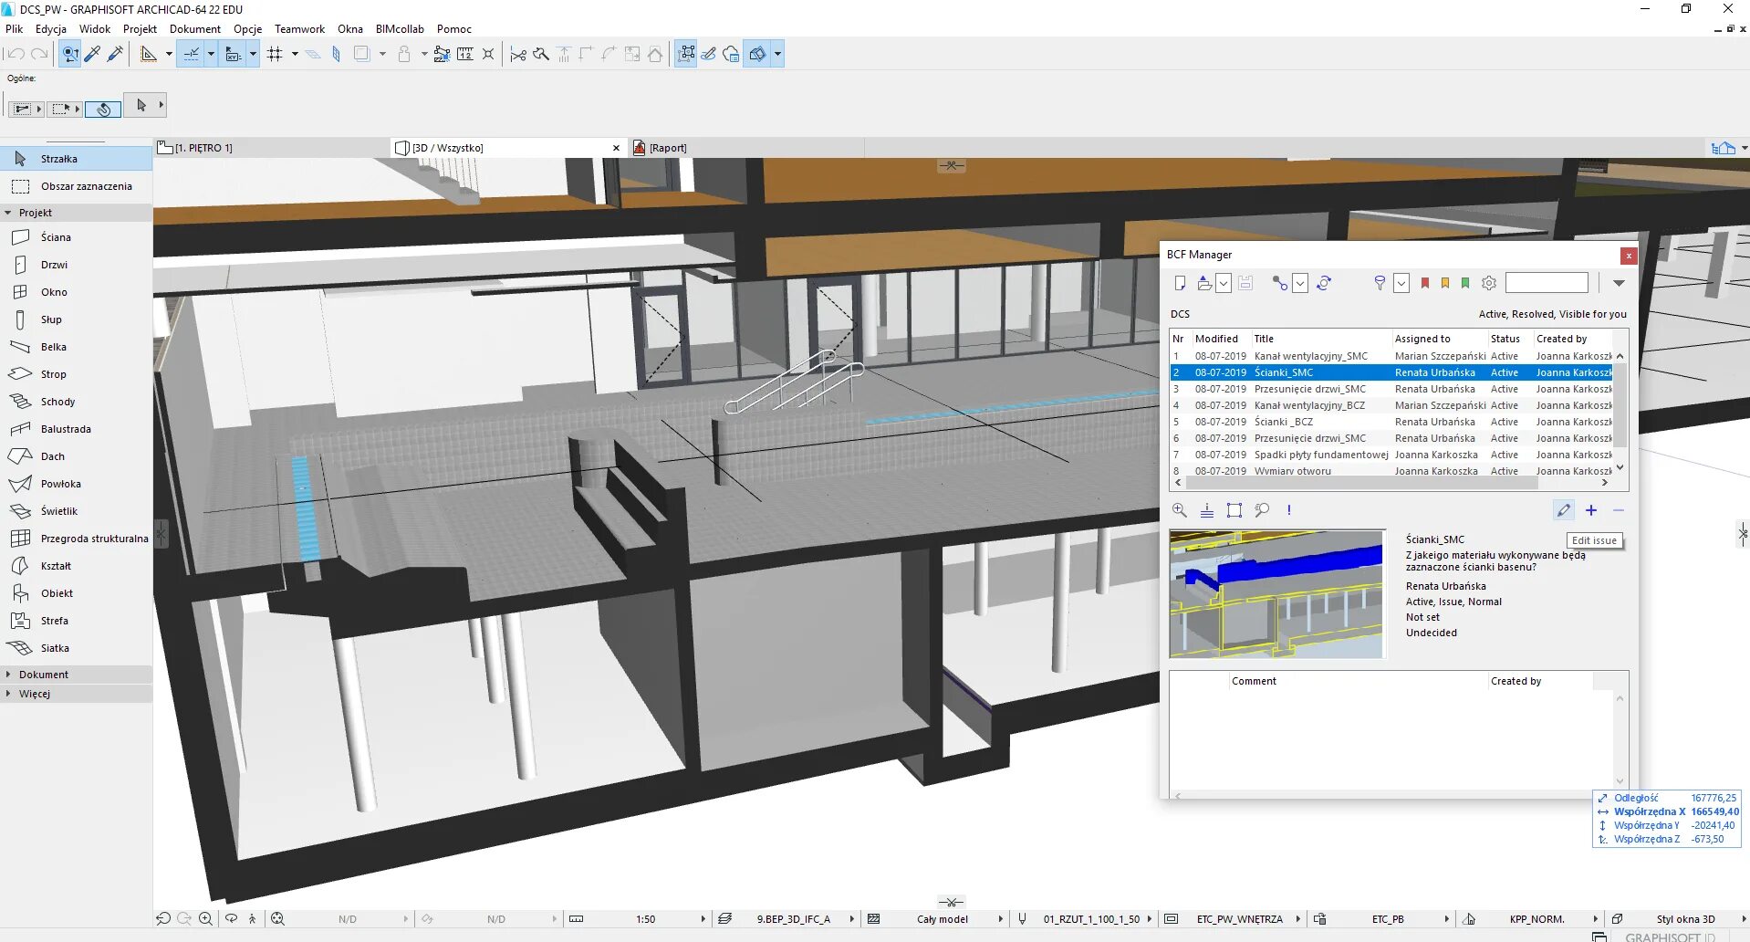Select the Strefa zone tool
The width and height of the screenshot is (1750, 942).
(x=76, y=621)
